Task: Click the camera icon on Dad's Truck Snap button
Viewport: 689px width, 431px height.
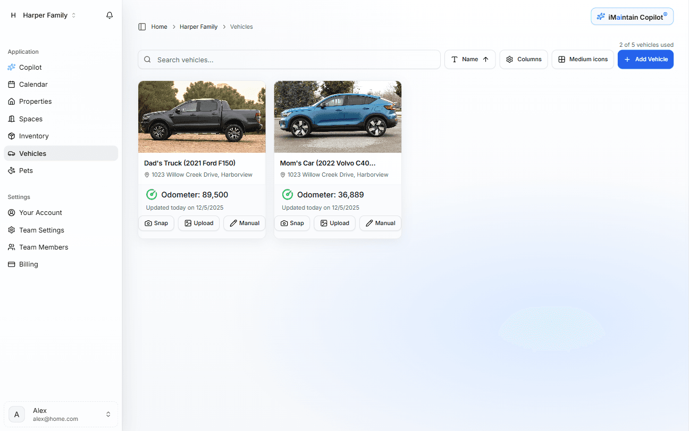Action: click(148, 223)
